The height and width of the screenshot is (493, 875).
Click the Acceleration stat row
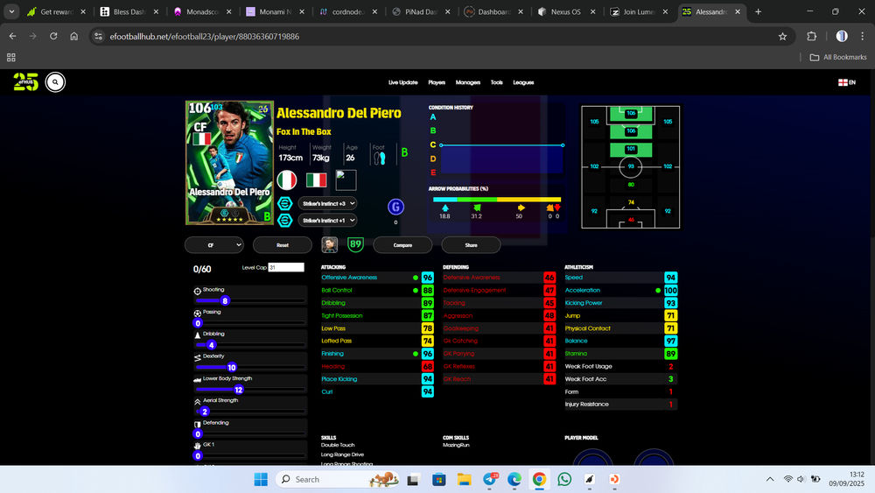[620, 291]
